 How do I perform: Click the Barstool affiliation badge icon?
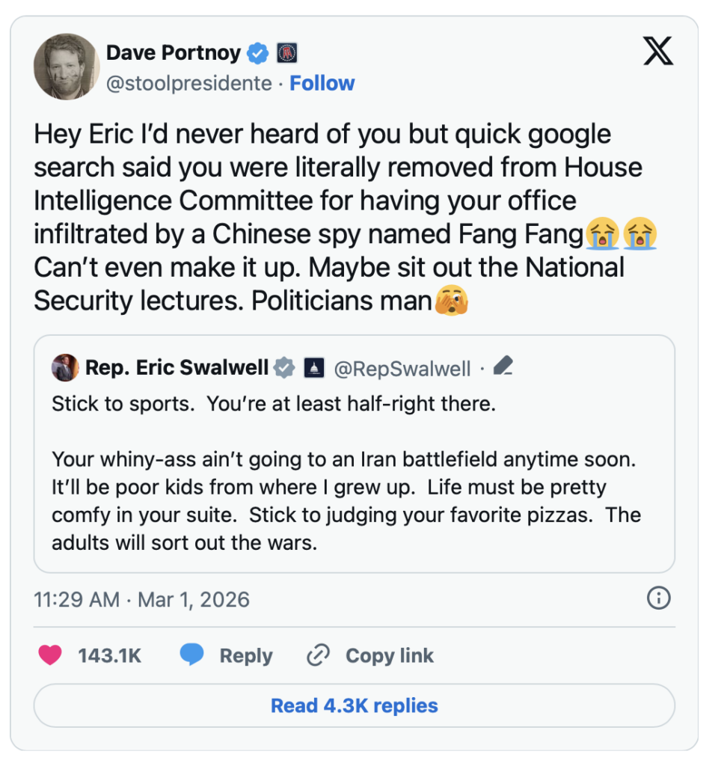(x=288, y=53)
